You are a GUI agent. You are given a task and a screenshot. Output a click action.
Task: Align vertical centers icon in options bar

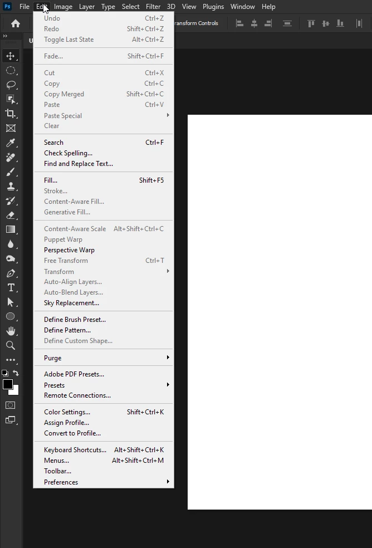325,23
